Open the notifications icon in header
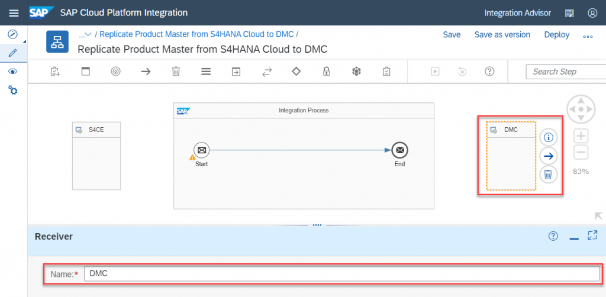The height and width of the screenshot is (297, 606). coord(569,13)
